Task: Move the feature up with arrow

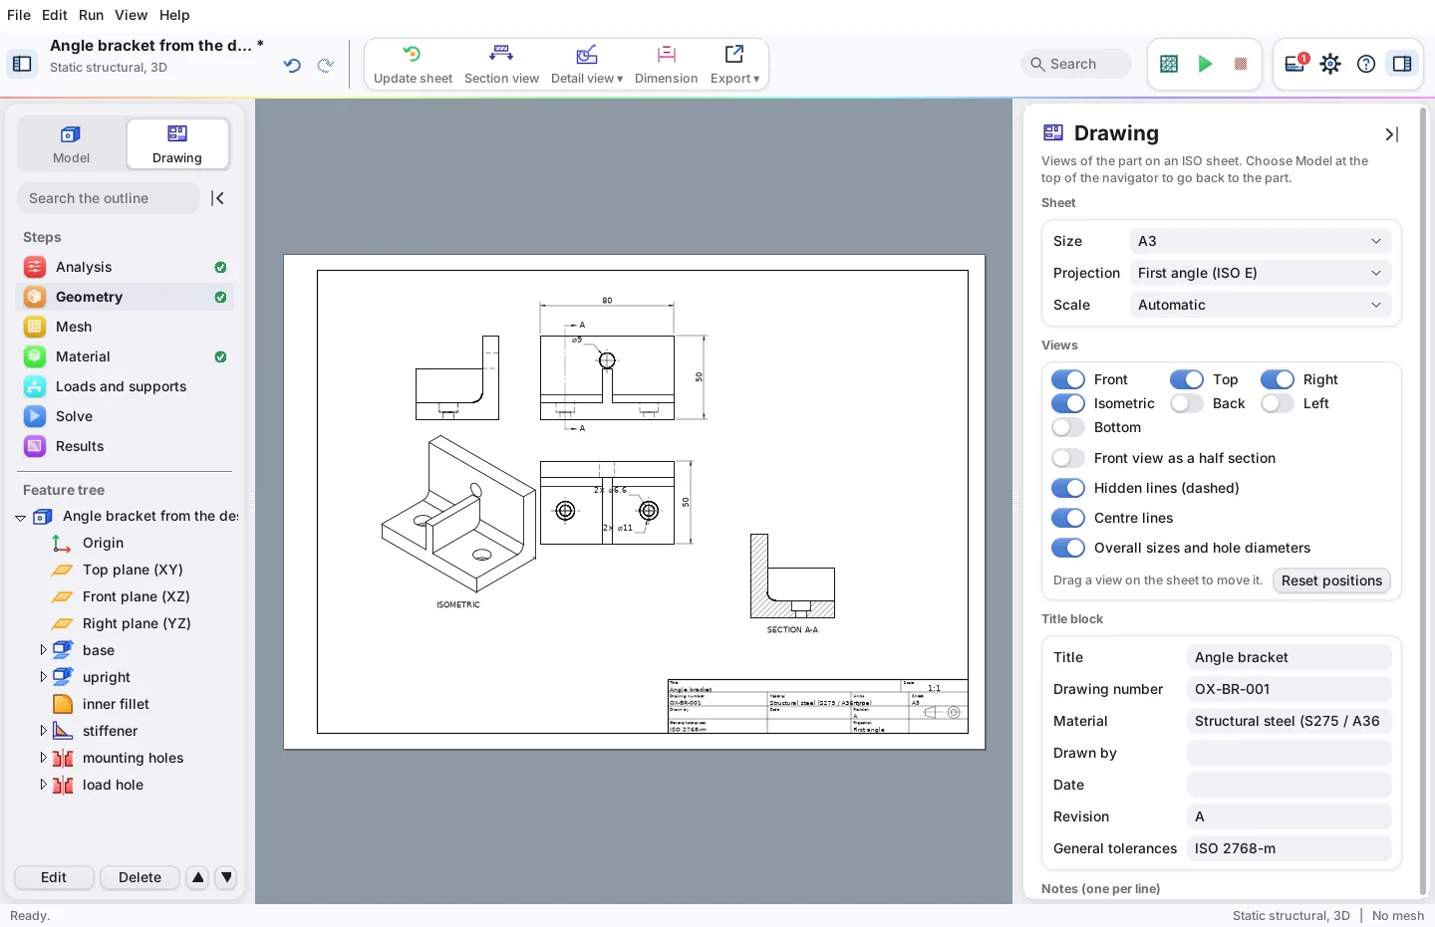Action: [198, 877]
